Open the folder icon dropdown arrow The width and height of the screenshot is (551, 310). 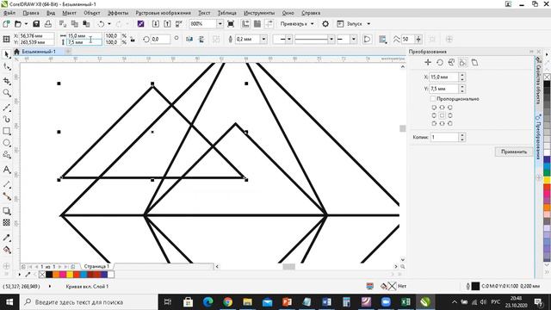[x=26, y=24]
